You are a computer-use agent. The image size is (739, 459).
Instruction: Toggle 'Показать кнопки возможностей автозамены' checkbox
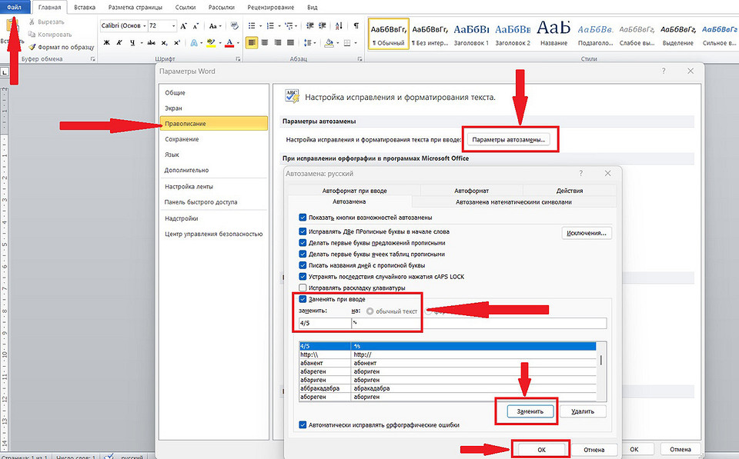tap(303, 218)
